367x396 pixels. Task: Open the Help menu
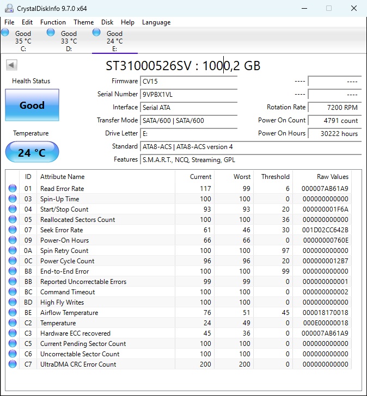(x=127, y=22)
